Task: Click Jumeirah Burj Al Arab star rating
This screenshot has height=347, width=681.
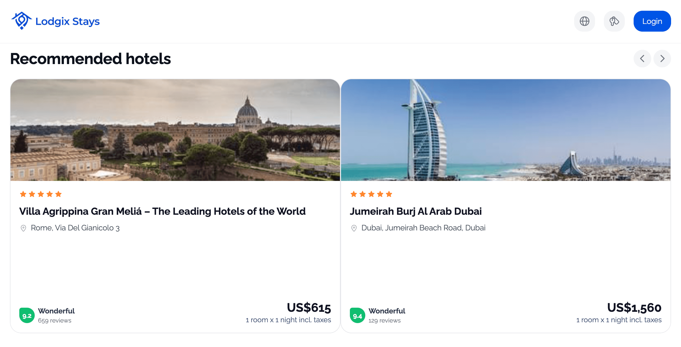Action: (371, 194)
